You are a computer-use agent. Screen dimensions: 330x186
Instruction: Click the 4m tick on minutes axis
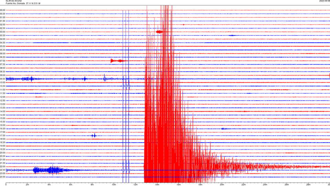(x=49, y=185)
